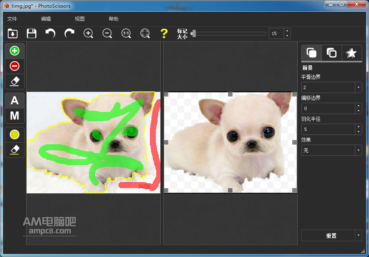The height and width of the screenshot is (257, 369).
Task: Click the source image with marker strokes
Action: [x=93, y=142]
